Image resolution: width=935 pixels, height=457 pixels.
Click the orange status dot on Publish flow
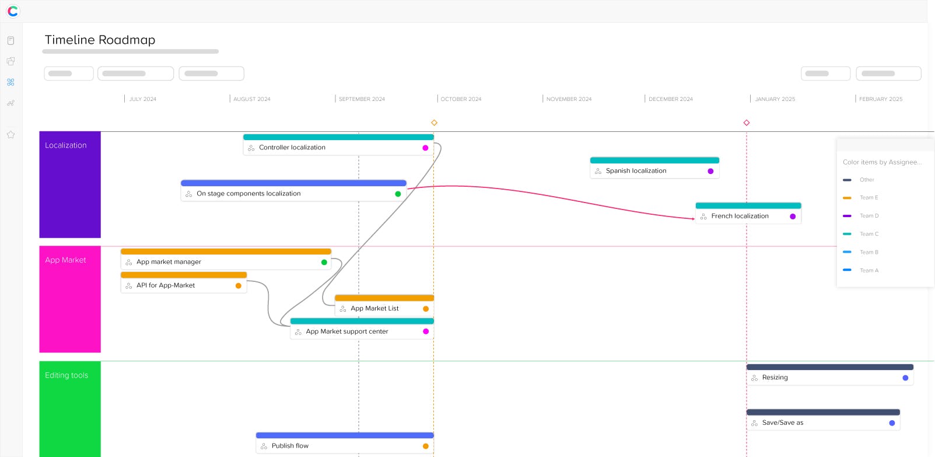pos(426,446)
